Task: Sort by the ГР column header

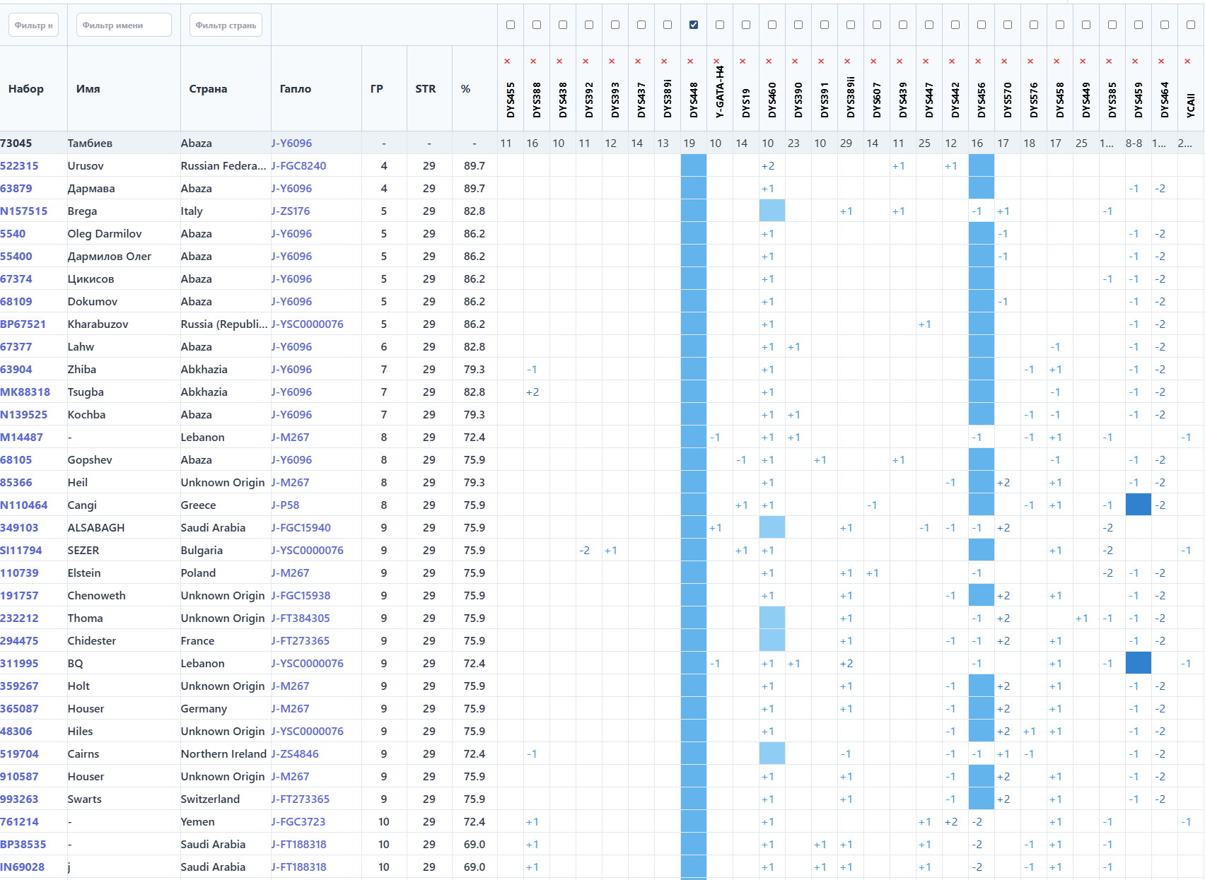Action: [376, 89]
